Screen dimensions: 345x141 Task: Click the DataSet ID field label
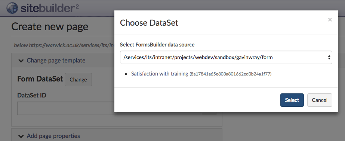[32, 95]
